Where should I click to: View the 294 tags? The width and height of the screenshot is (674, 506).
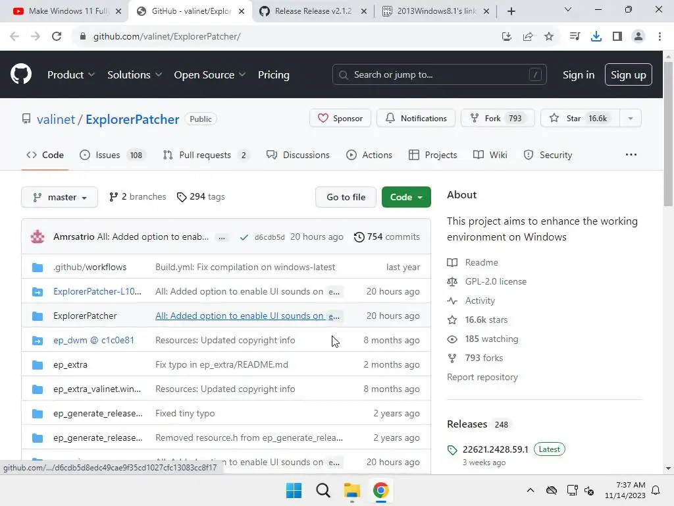click(201, 196)
